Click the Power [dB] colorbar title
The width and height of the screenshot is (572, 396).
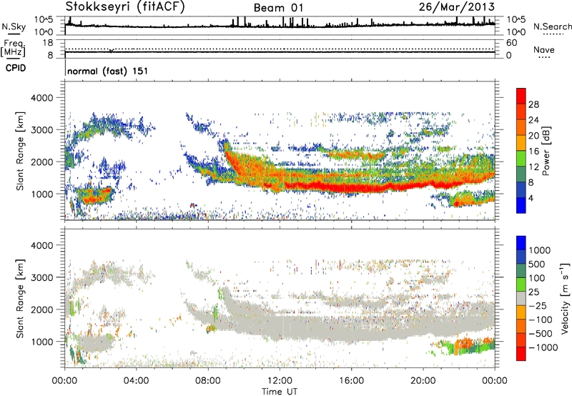[546, 151]
